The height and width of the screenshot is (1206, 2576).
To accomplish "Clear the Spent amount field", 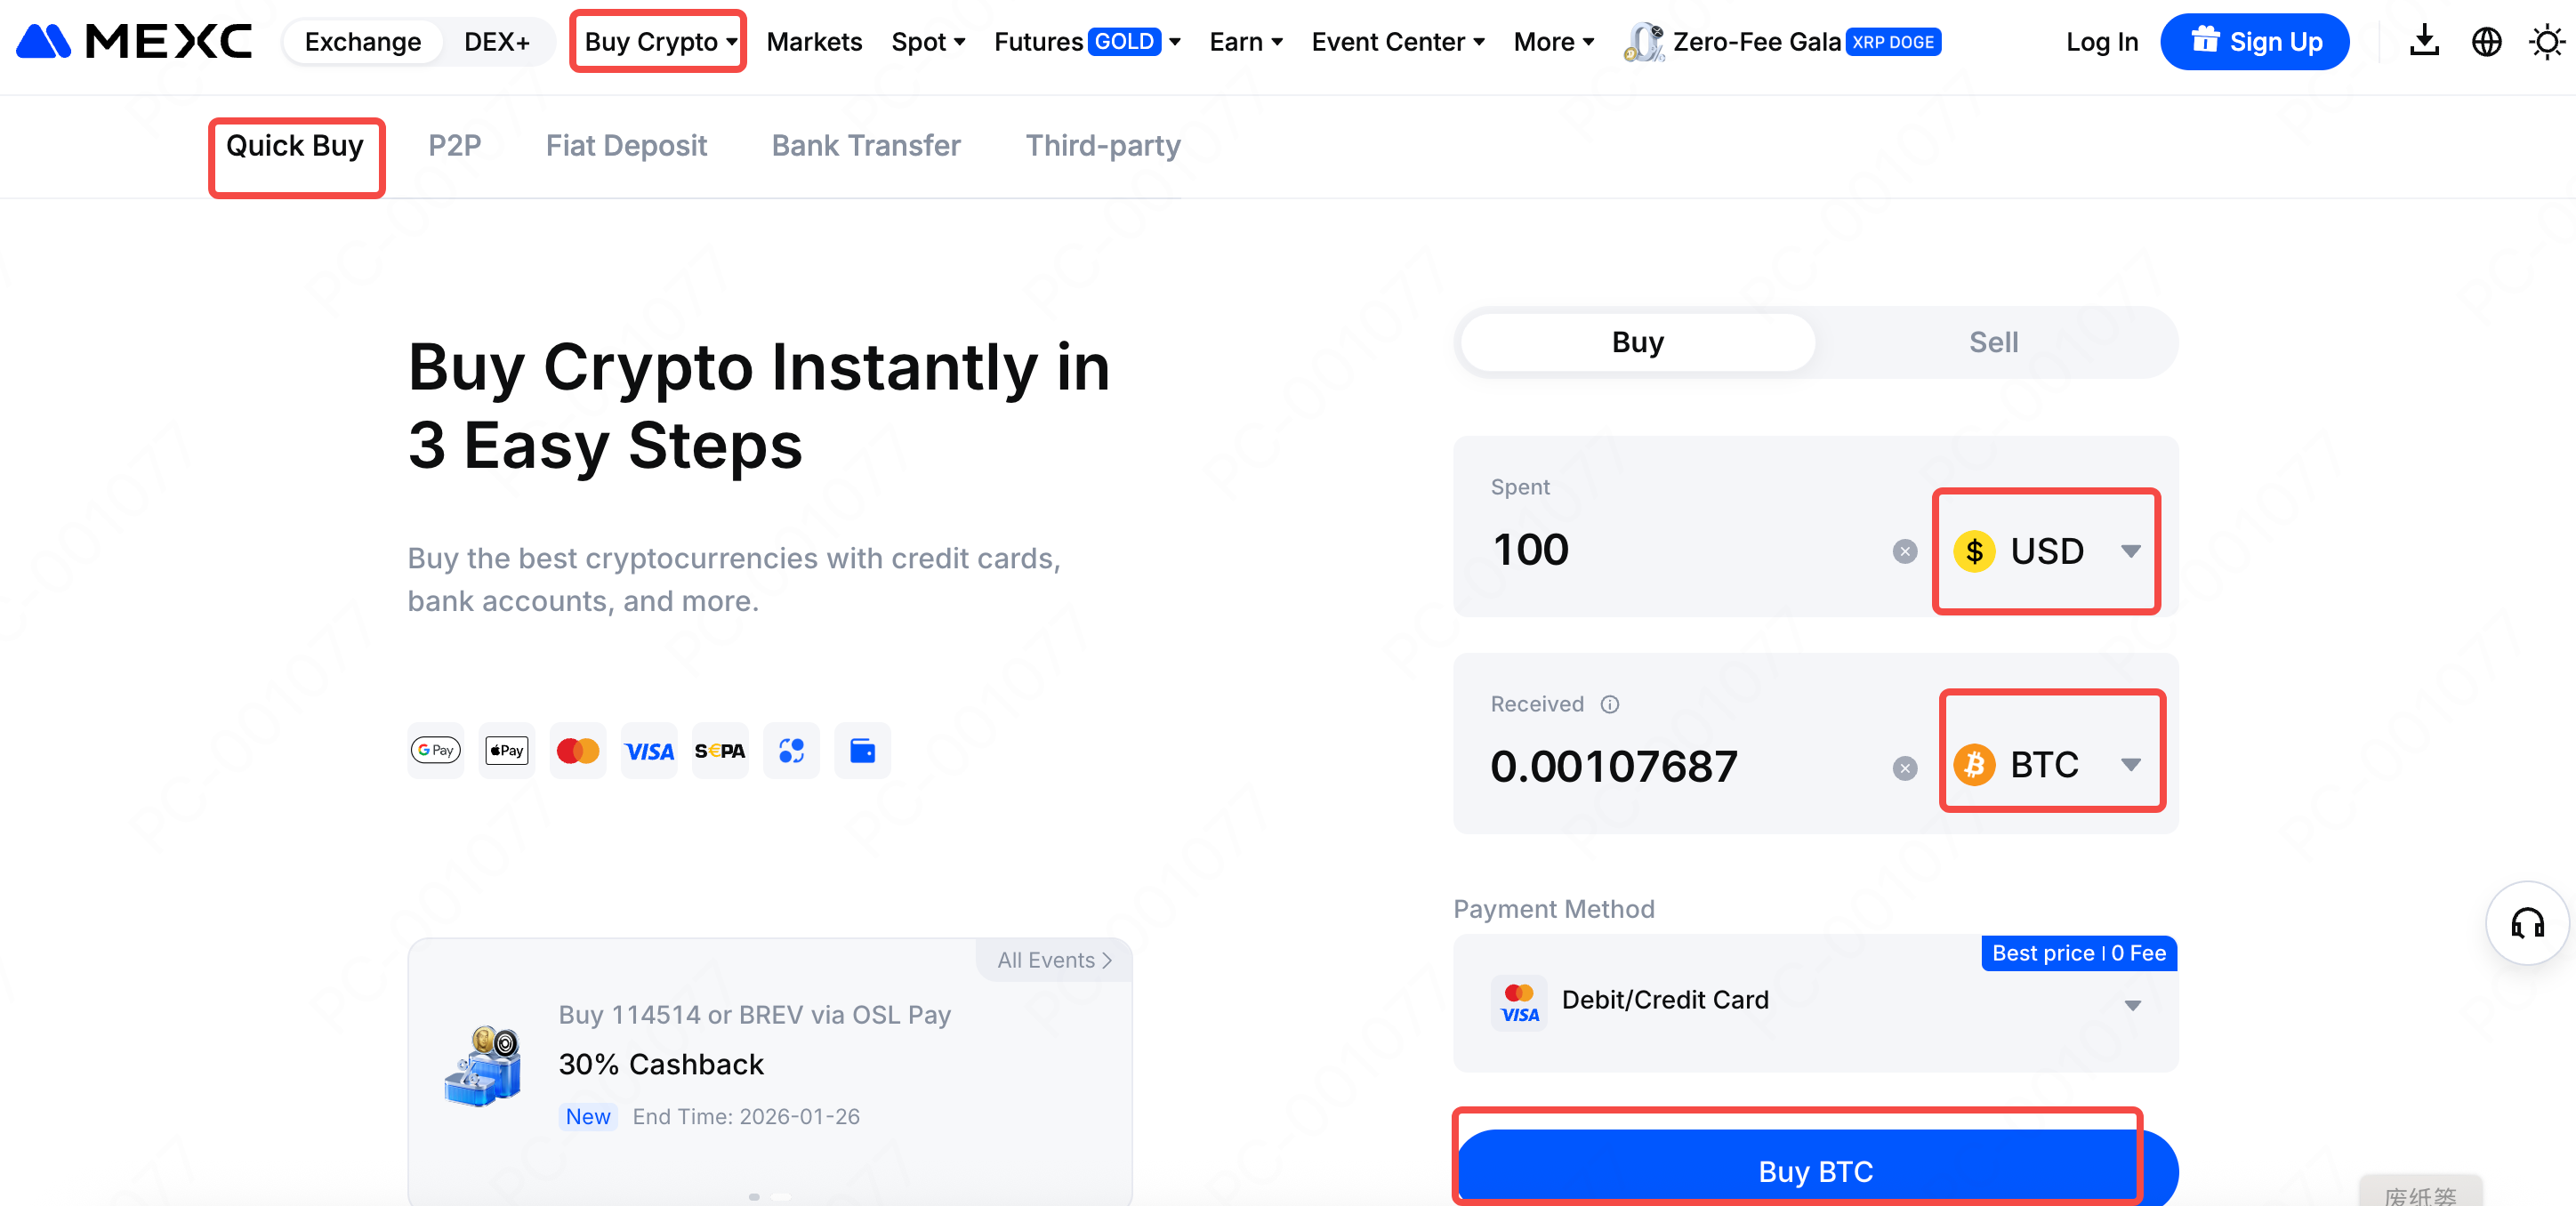I will (1904, 551).
